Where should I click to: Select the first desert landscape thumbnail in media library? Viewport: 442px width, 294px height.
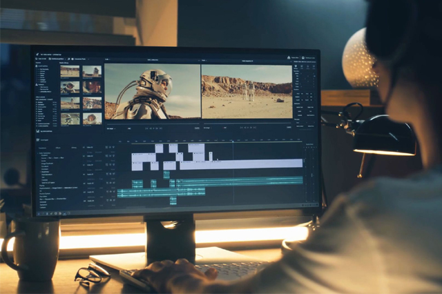coord(70,71)
